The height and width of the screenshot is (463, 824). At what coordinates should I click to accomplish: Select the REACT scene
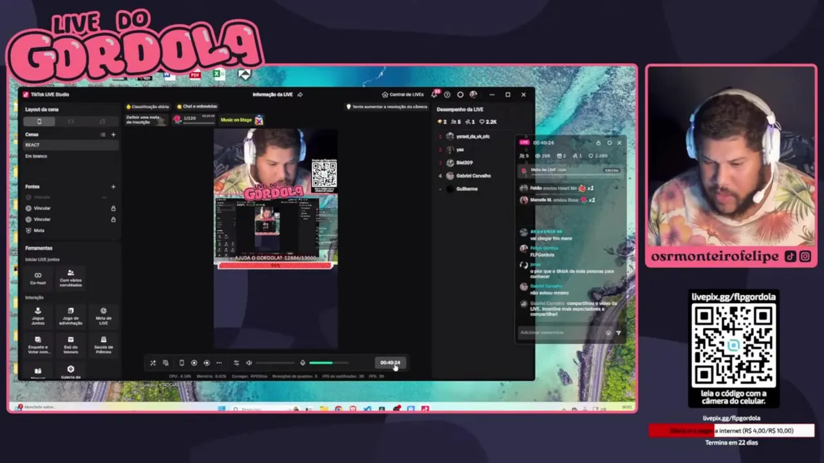click(71, 145)
